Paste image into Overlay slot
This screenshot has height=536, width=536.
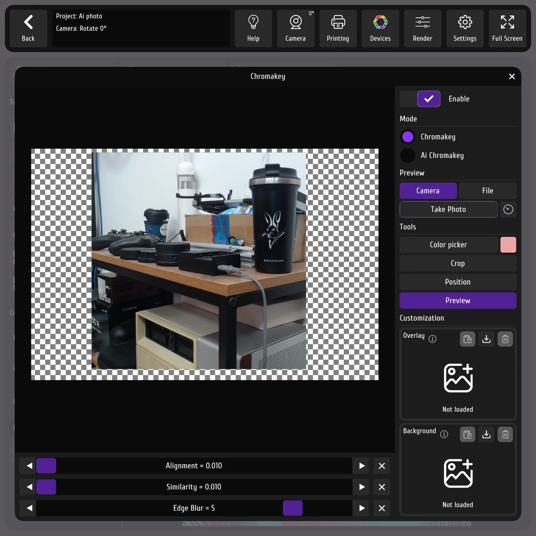click(467, 339)
